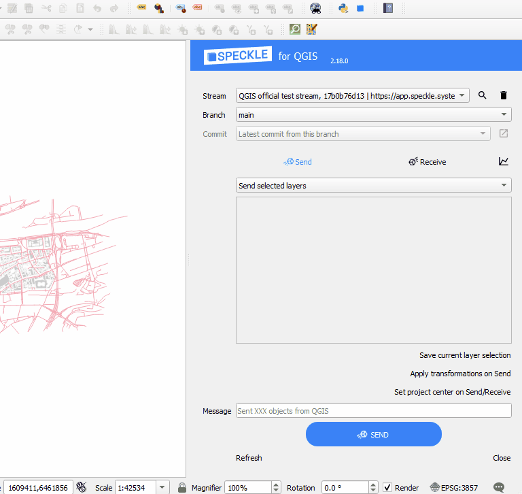This screenshot has height=494, width=522.
Task: Switch to the Receive tab
Action: 428,162
